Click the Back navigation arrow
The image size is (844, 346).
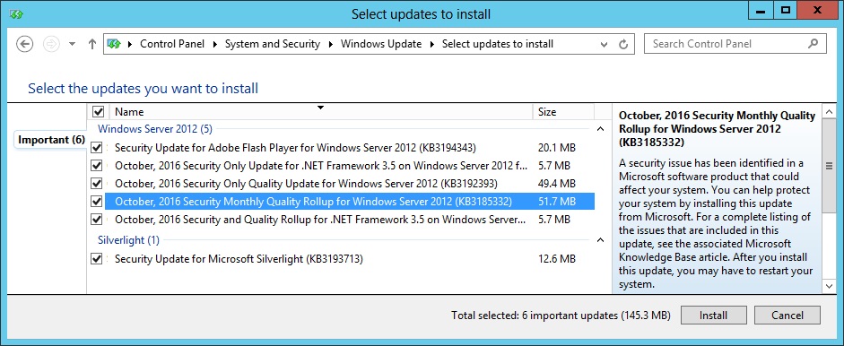click(x=25, y=44)
